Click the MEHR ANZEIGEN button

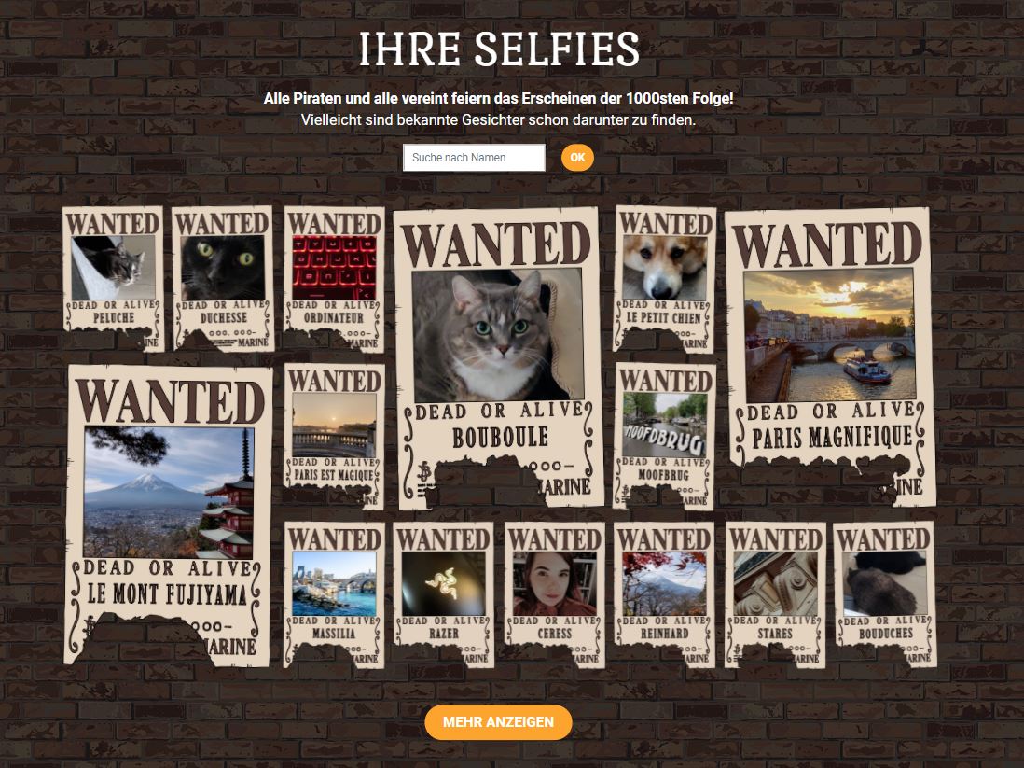point(498,722)
